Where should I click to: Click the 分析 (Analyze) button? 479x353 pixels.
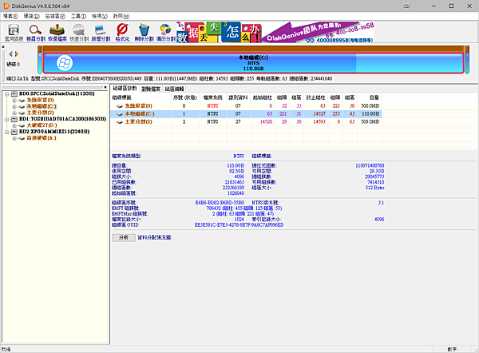click(x=123, y=237)
